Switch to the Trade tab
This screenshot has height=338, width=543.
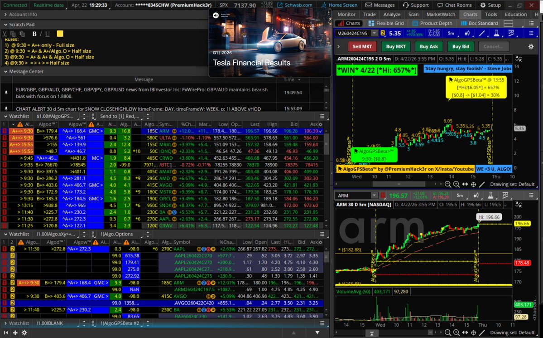pos(369,14)
